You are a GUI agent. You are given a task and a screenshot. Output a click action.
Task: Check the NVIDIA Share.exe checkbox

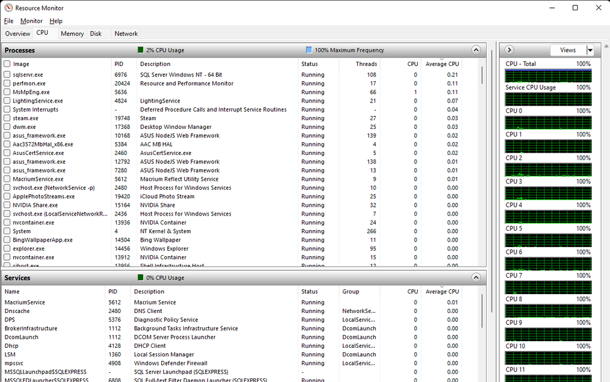click(x=7, y=205)
